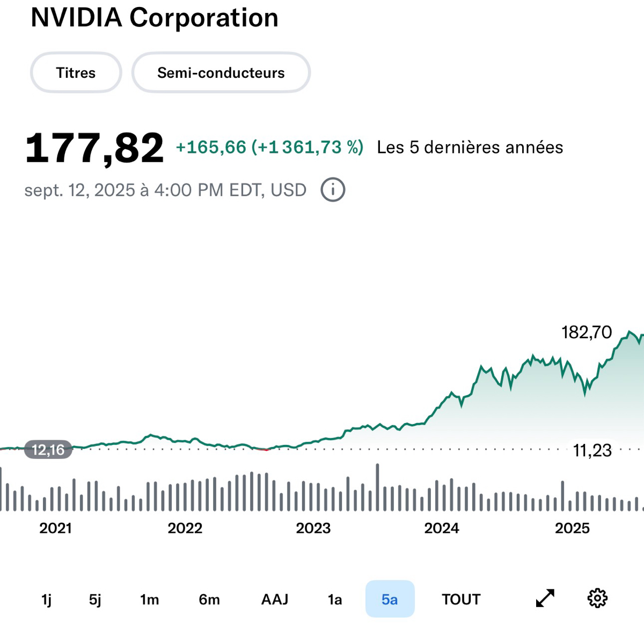Image resolution: width=644 pixels, height=637 pixels.
Task: Show the 1a price chart
Action: (335, 599)
